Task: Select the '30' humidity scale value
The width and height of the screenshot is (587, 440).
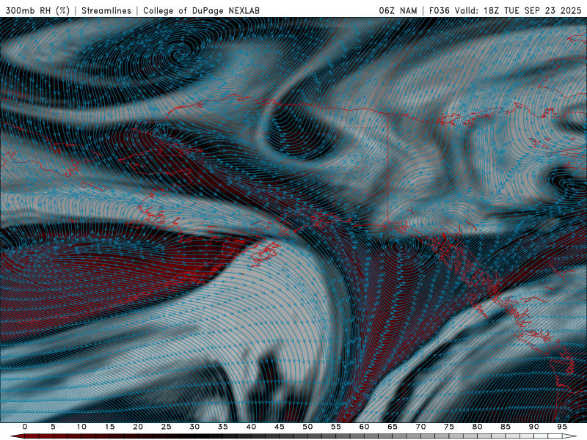Action: point(194,427)
